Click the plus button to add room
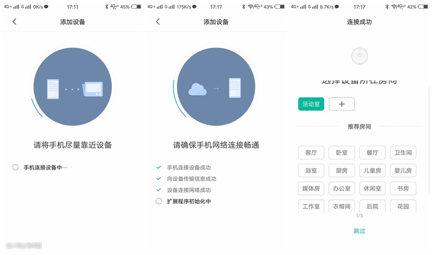 342,104
